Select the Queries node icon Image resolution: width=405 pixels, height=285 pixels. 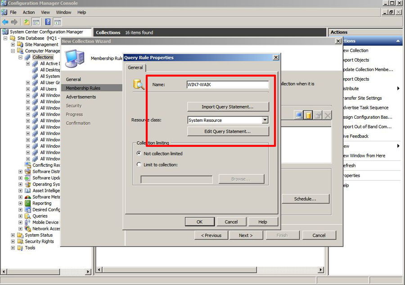[27, 216]
